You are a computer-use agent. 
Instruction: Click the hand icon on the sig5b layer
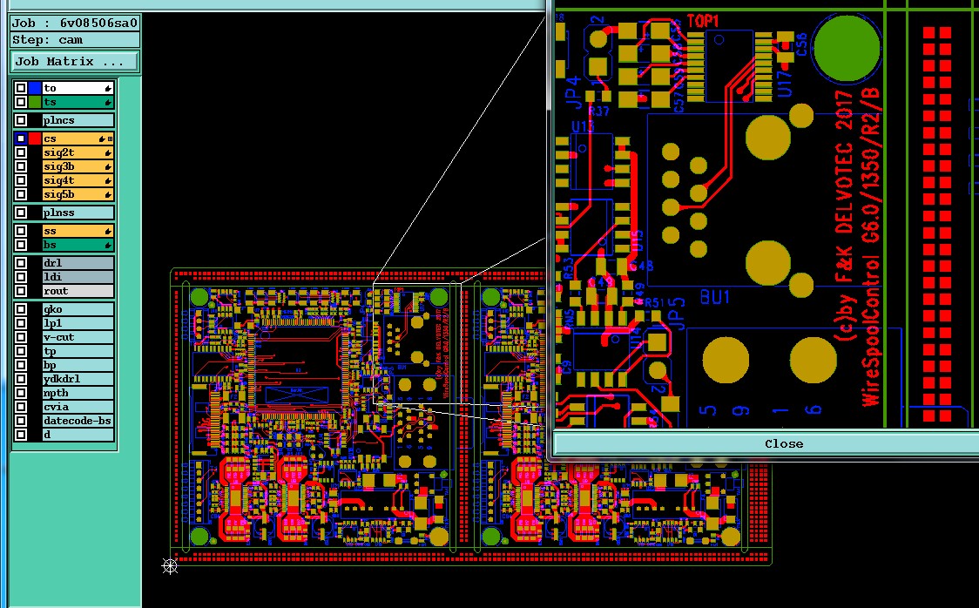point(108,195)
